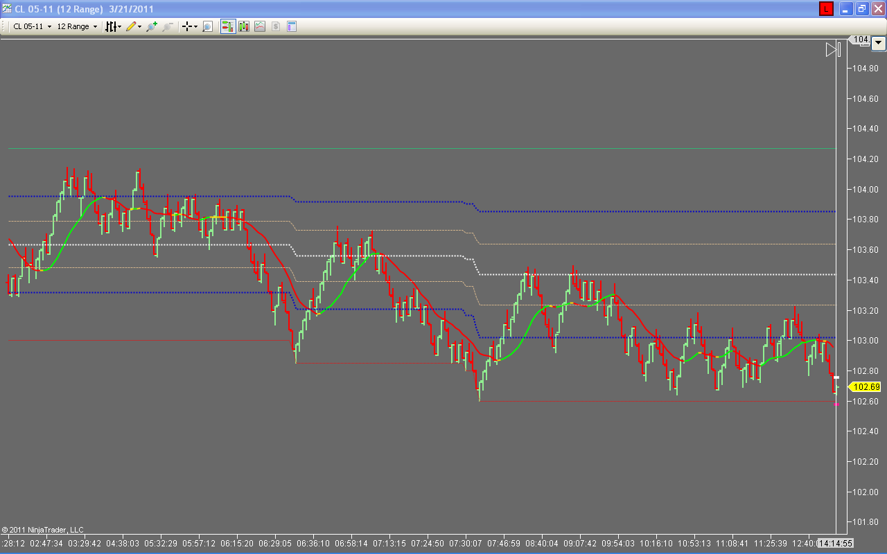This screenshot has height=554, width=887.
Task: Open the data series candlestick icon
Action: pos(244,26)
